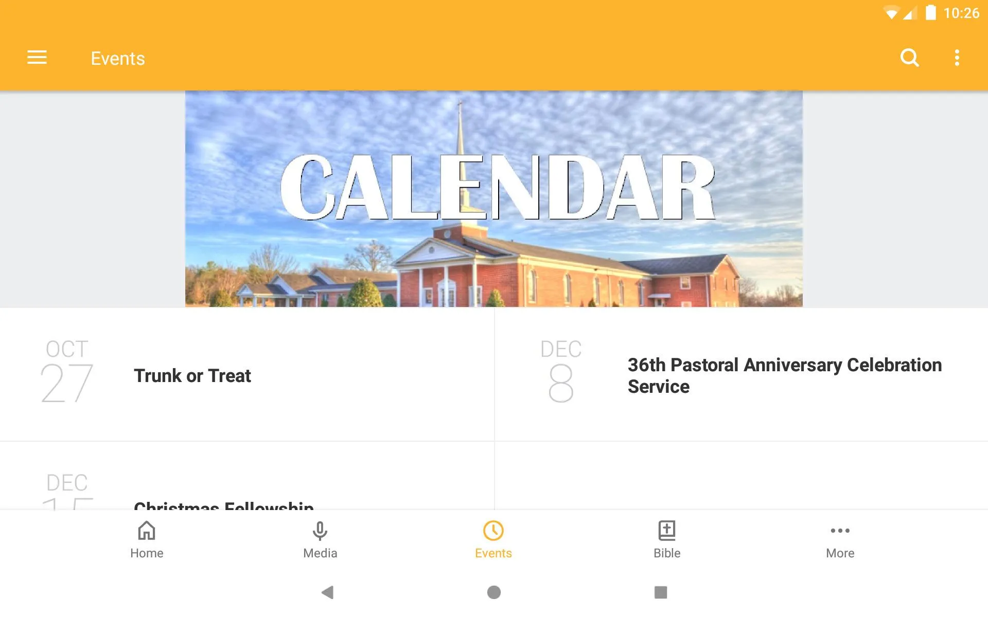Open the search icon

click(910, 58)
